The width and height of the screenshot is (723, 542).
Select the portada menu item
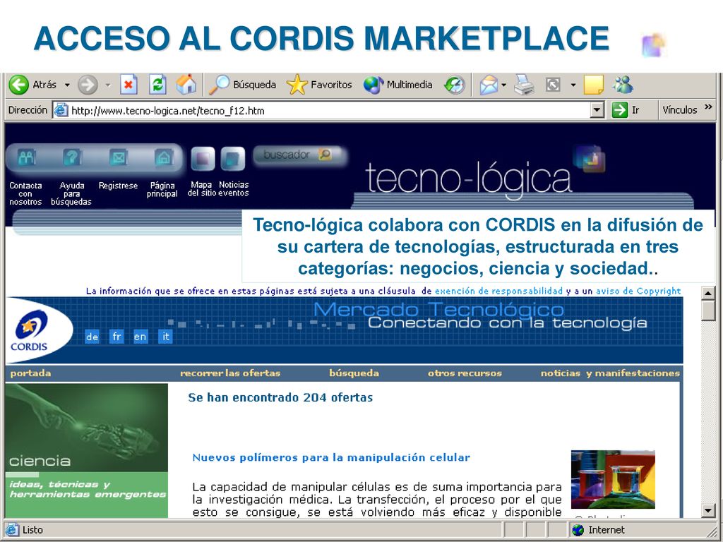pos(31,373)
